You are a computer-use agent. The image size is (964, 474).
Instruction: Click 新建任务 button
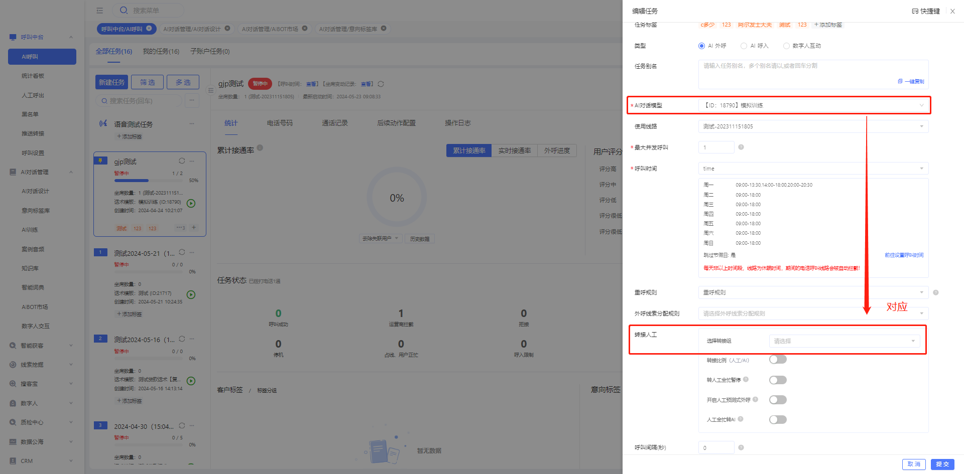pyautogui.click(x=111, y=82)
